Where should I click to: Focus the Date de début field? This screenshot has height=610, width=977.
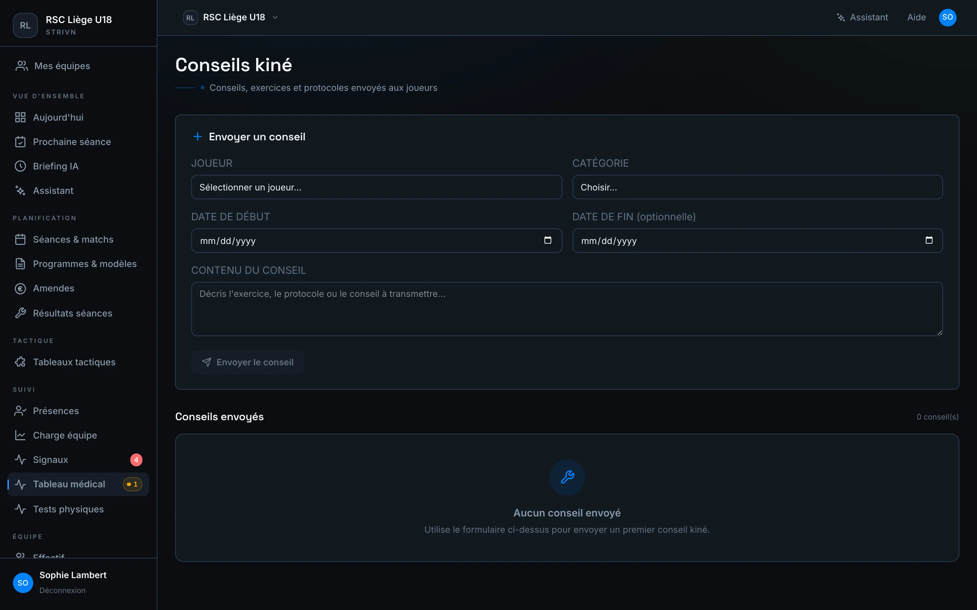(376, 241)
